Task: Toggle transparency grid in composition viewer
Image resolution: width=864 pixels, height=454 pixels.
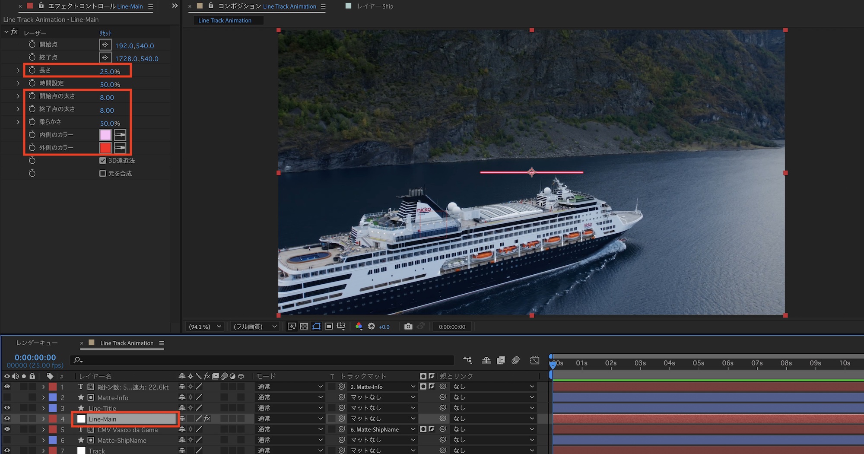Action: 304,327
